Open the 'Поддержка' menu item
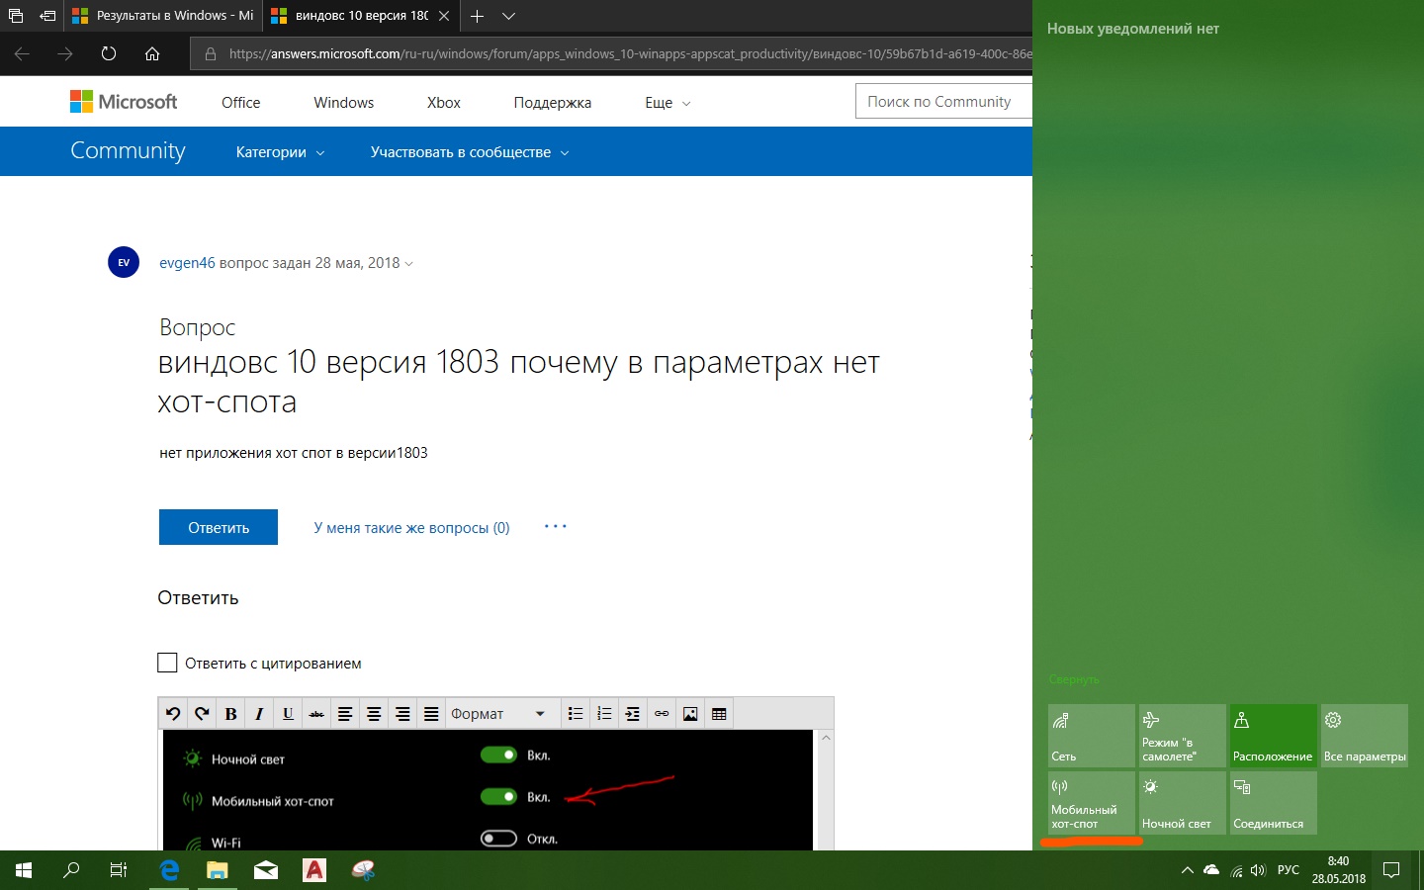Viewport: 1424px width, 890px height. tap(553, 103)
